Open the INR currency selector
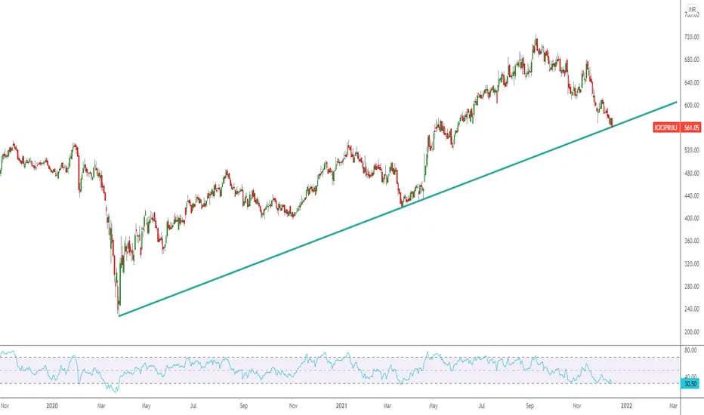The image size is (704, 415). point(693,9)
